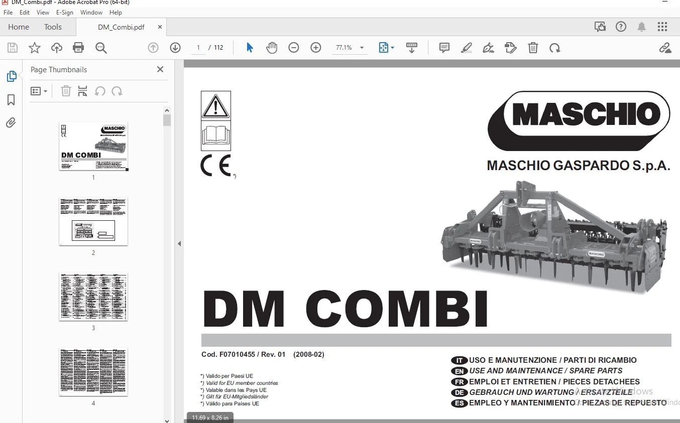Image resolution: width=680 pixels, height=423 pixels.
Task: Click the 'Cod. F07010455 / Rev. 01' text
Action: click(244, 354)
